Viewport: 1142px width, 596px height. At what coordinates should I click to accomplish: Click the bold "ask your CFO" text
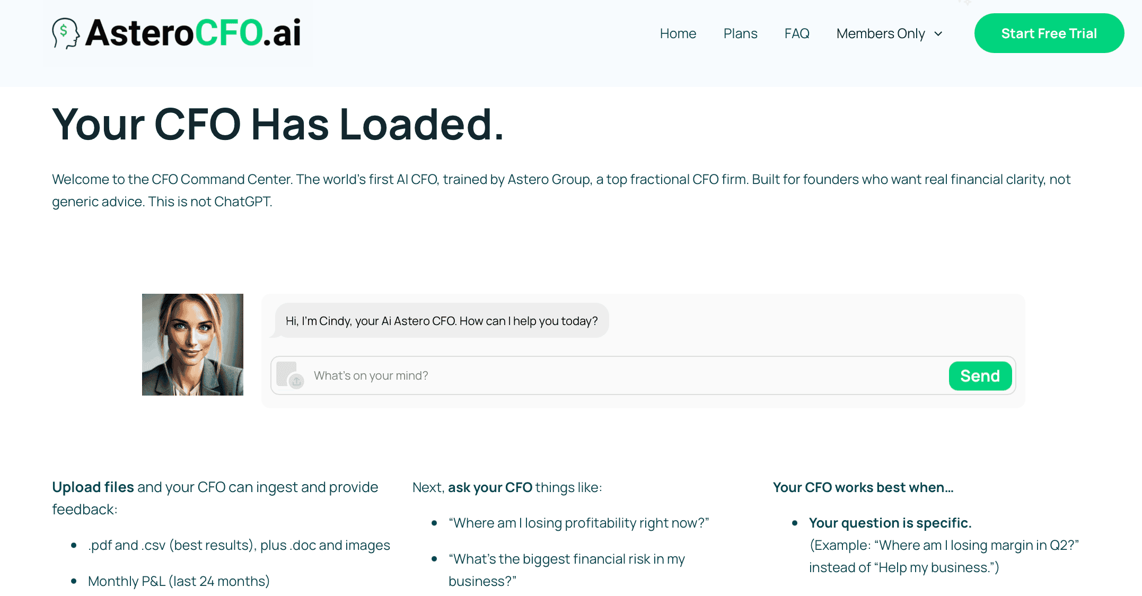[x=490, y=487]
